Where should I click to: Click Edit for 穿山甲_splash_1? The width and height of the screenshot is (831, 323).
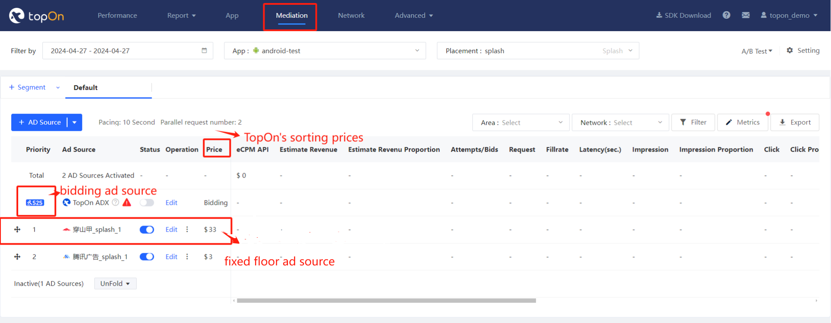point(171,229)
